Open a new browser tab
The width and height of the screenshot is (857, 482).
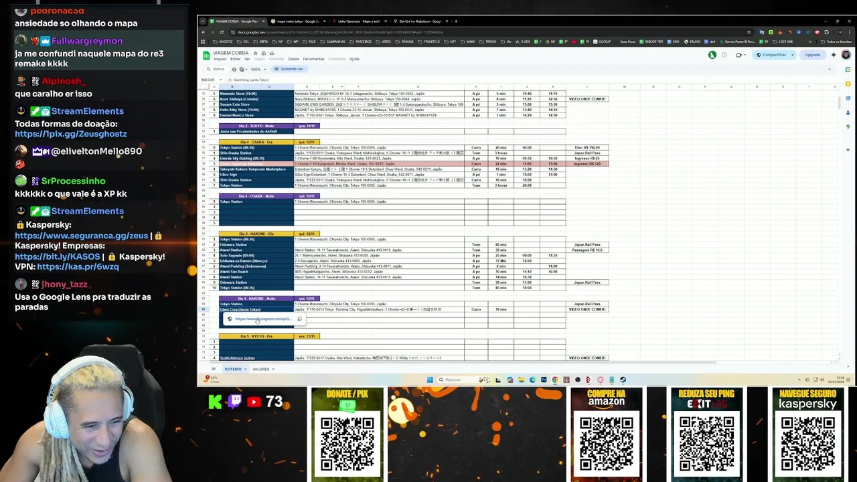coord(457,21)
